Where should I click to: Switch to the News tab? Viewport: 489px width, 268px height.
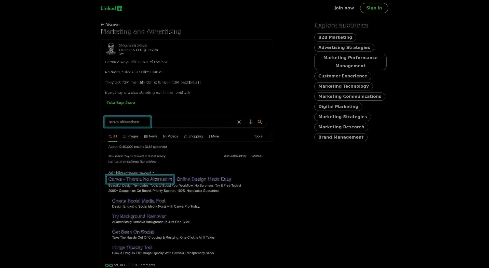click(x=151, y=137)
